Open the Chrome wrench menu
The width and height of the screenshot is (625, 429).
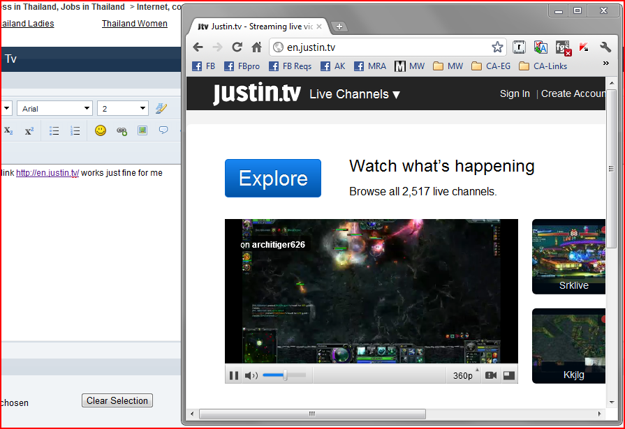(605, 47)
